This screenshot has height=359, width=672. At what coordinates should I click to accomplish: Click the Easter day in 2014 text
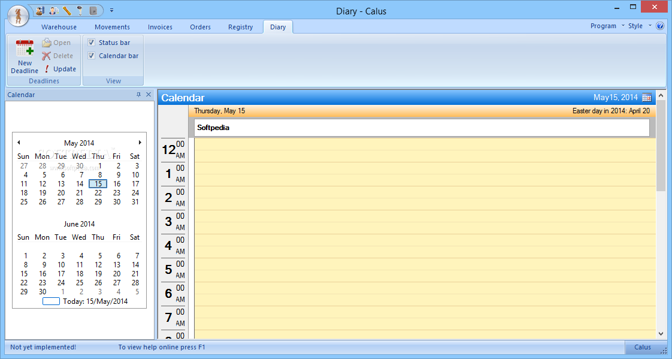coord(611,111)
